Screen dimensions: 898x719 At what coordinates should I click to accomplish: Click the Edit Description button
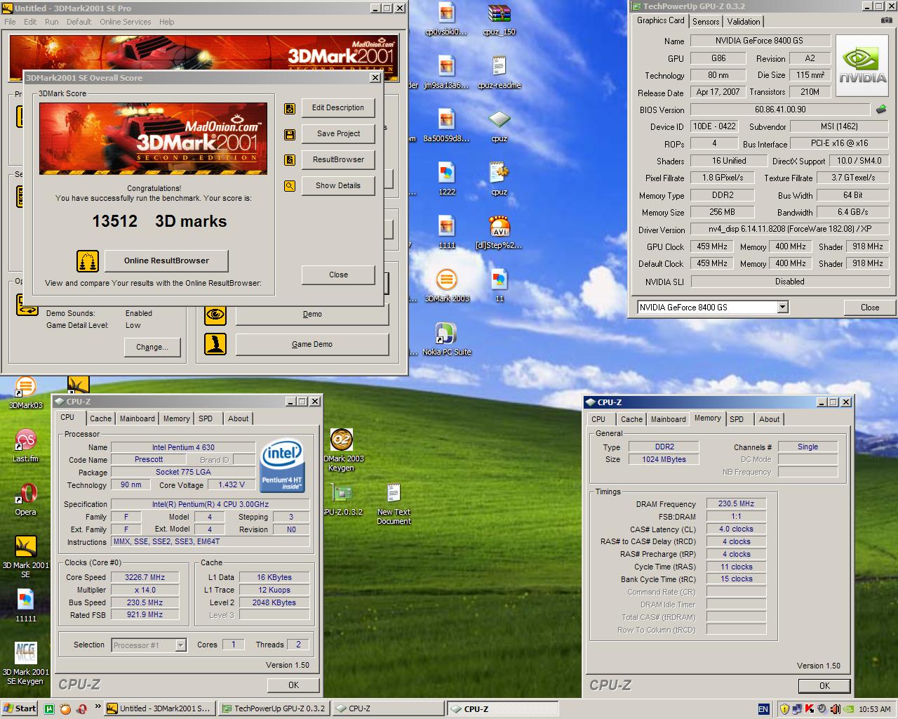[x=338, y=108]
